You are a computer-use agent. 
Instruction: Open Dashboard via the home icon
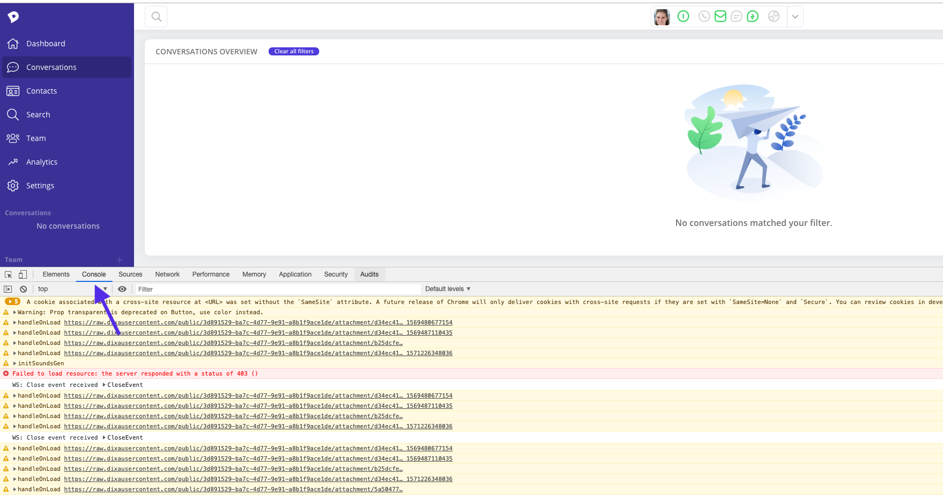(13, 44)
